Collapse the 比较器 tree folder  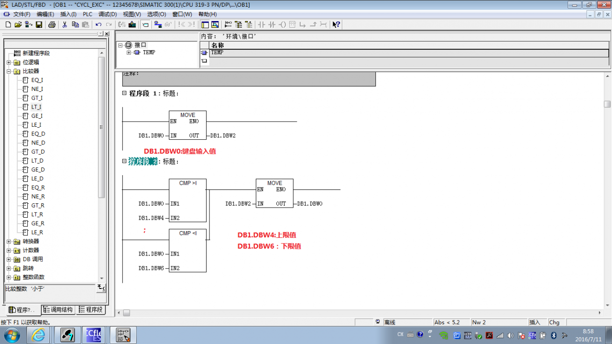point(9,71)
